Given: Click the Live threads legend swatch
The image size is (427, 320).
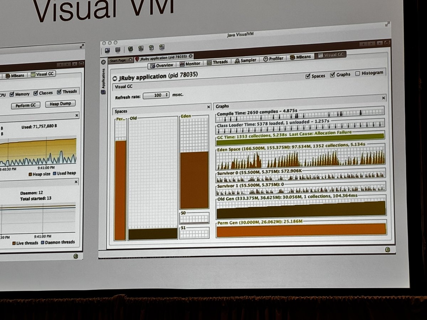Looking at the screenshot, I should coord(14,243).
